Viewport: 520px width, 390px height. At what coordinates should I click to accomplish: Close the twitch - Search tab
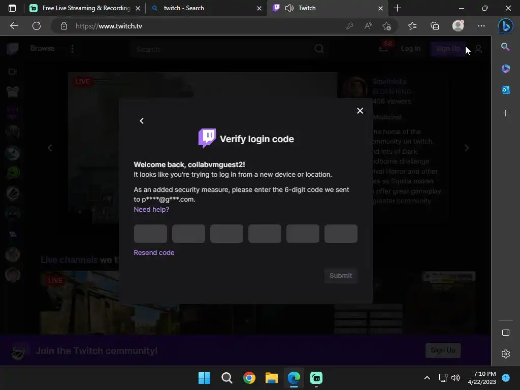(x=259, y=8)
